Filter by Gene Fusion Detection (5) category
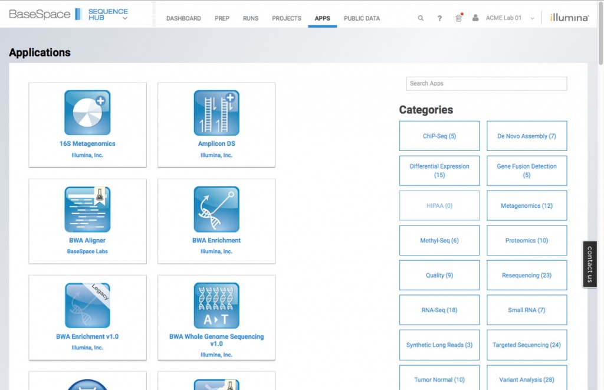 coord(527,171)
